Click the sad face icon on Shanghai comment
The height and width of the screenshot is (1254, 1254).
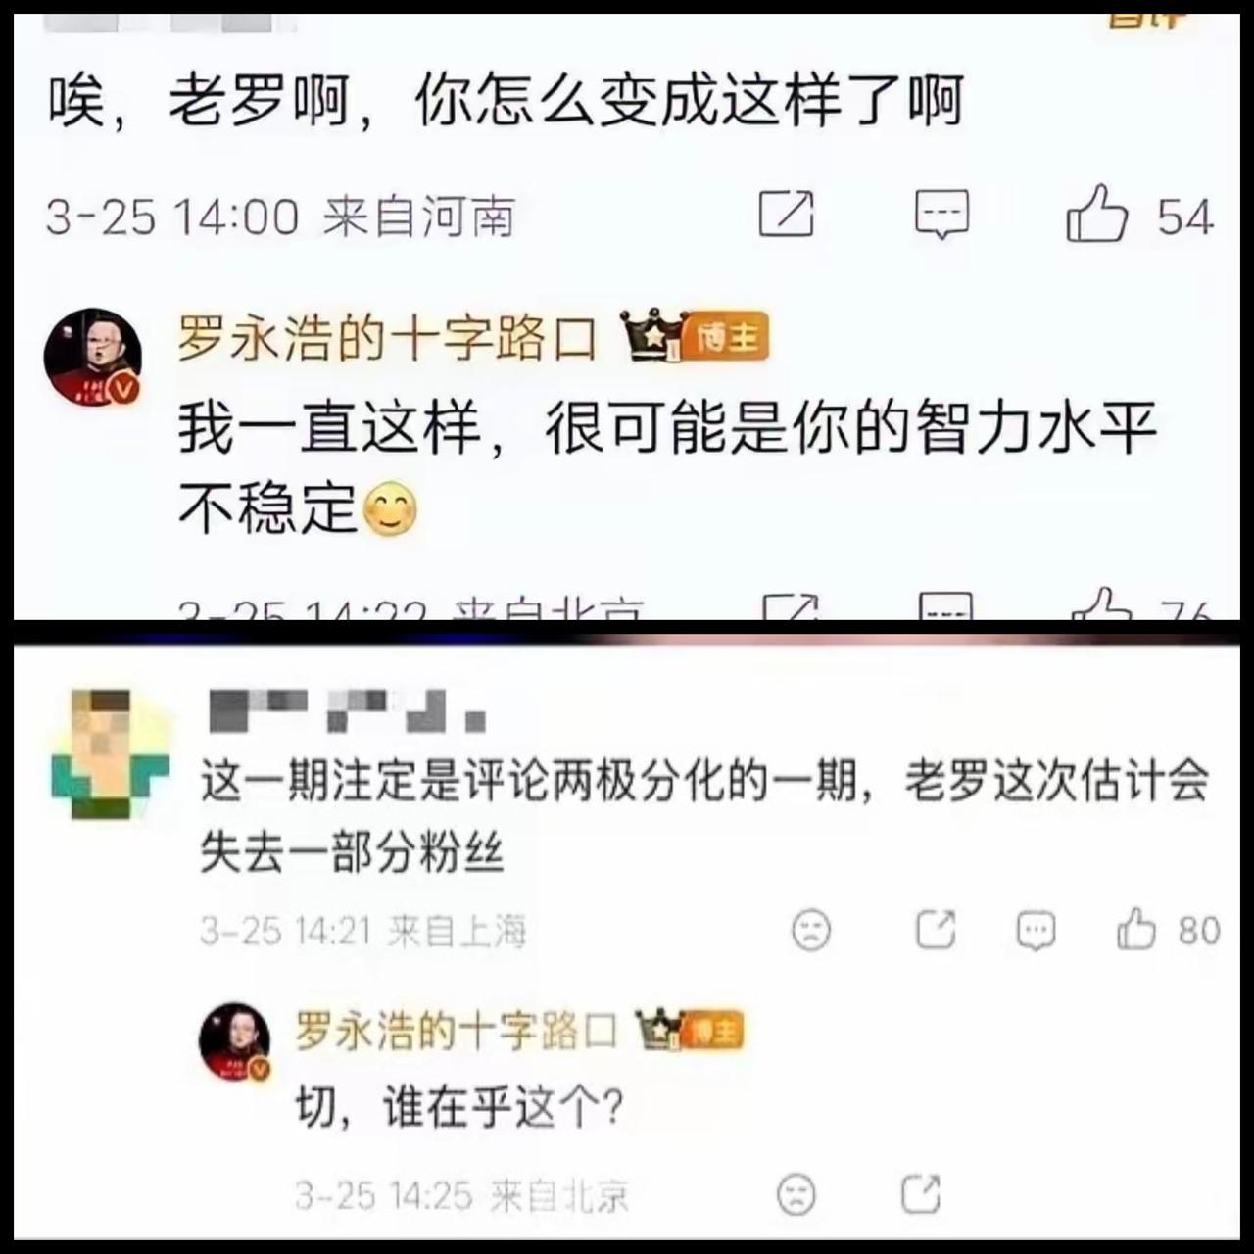(810, 930)
